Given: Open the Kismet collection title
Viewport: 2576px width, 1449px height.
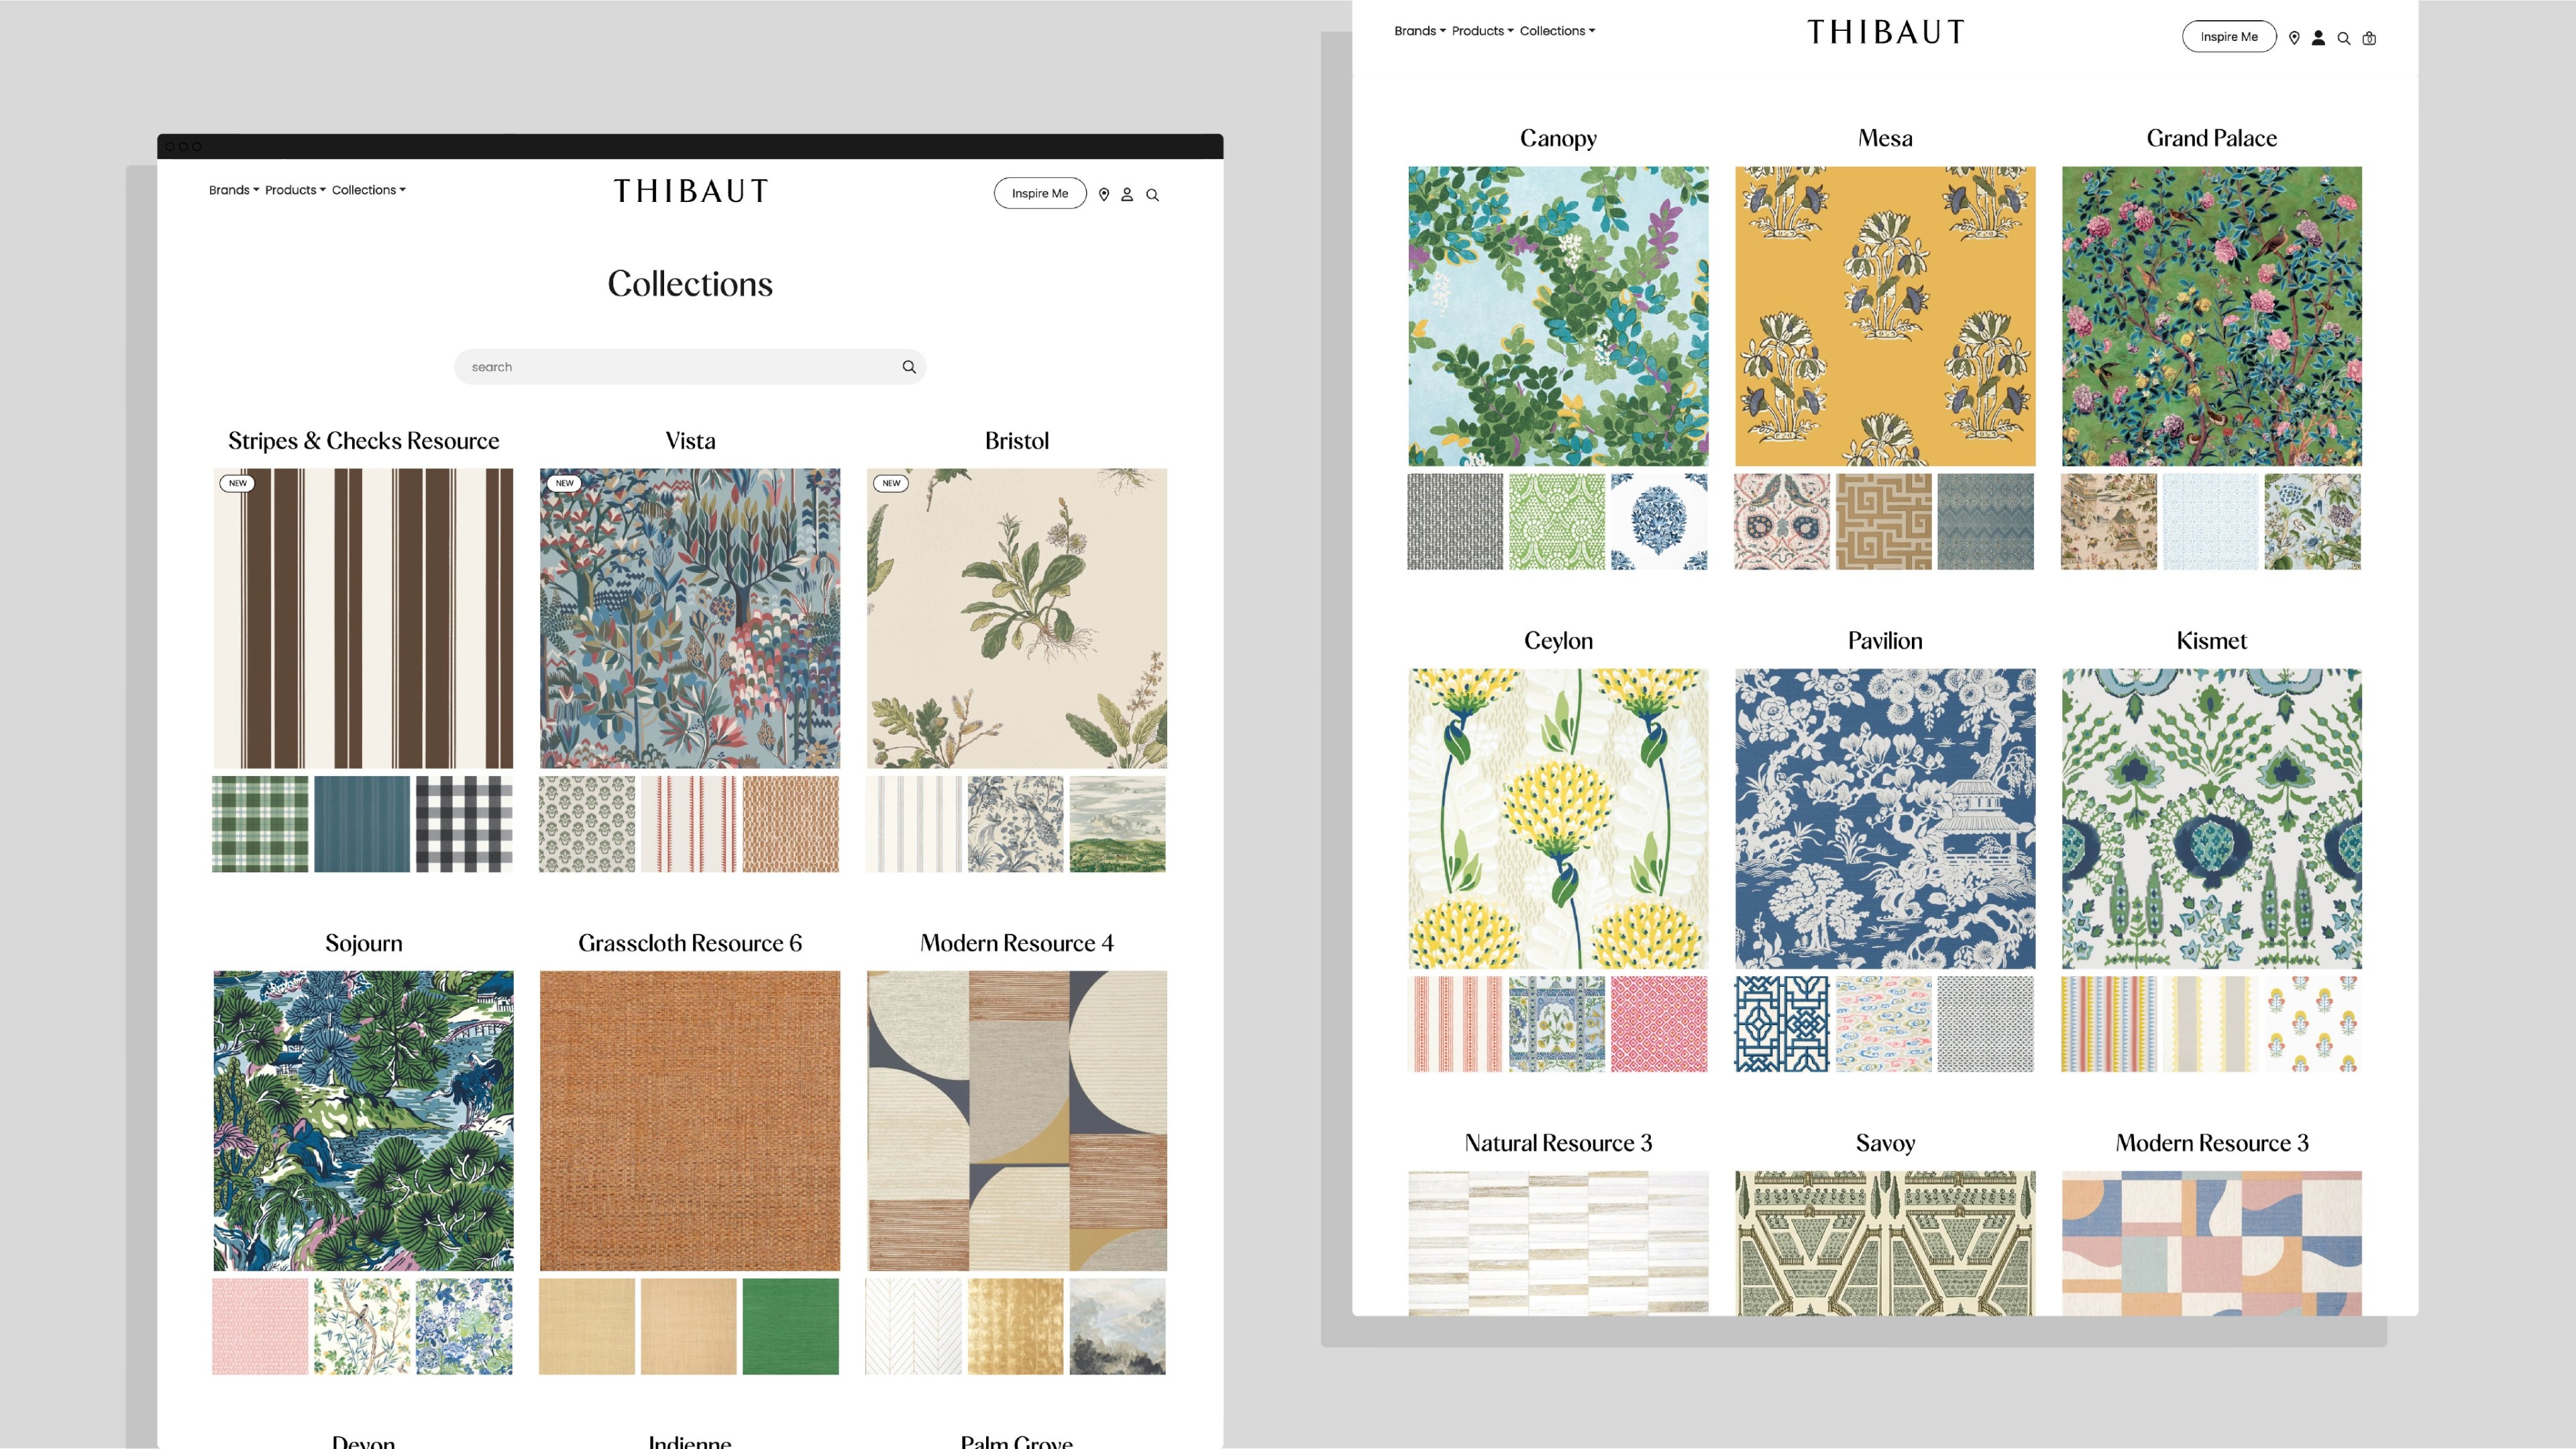Looking at the screenshot, I should 2212,641.
